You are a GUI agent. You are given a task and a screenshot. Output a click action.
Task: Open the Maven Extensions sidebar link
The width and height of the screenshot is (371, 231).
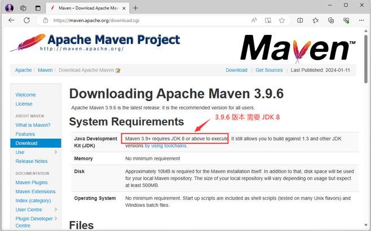click(x=36, y=192)
